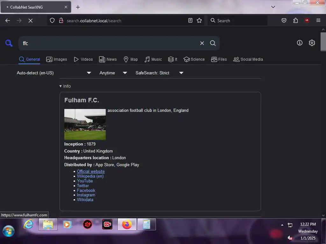326x244 pixels.
Task: Open the SafeSearch Strict dropdown
Action: click(159, 73)
